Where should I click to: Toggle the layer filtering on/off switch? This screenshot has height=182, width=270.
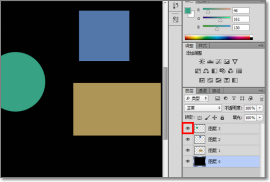(261, 98)
